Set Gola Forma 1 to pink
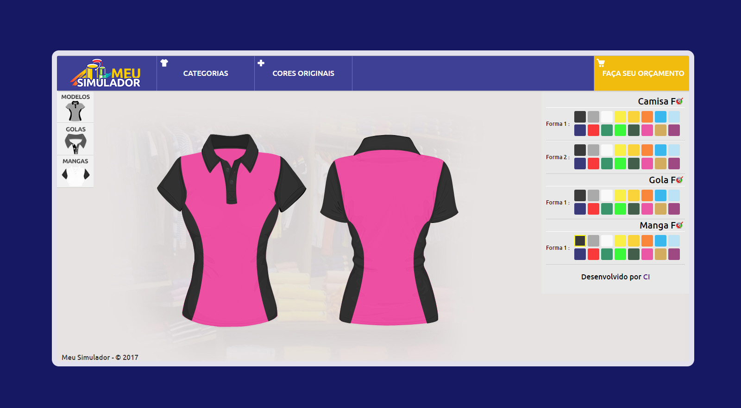This screenshot has height=408, width=741. 647,209
